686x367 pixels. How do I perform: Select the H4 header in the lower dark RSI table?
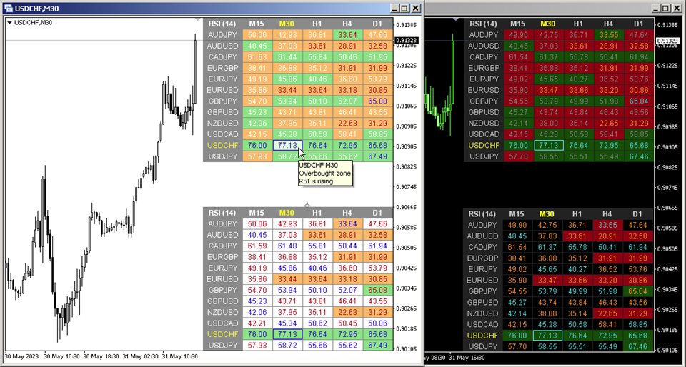(x=607, y=214)
